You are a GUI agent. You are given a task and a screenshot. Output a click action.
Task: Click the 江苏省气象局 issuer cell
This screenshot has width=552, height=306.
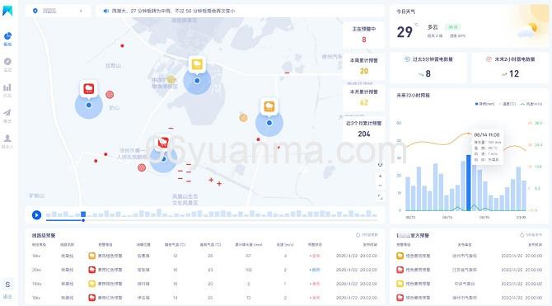[x=465, y=270]
